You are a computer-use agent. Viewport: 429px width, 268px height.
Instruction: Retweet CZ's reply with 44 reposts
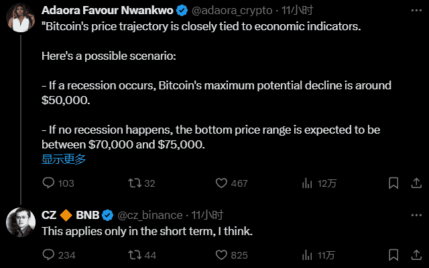pos(135,255)
